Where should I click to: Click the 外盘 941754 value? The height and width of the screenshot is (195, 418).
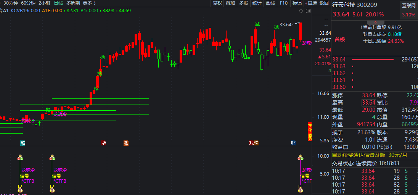[x=366, y=124]
